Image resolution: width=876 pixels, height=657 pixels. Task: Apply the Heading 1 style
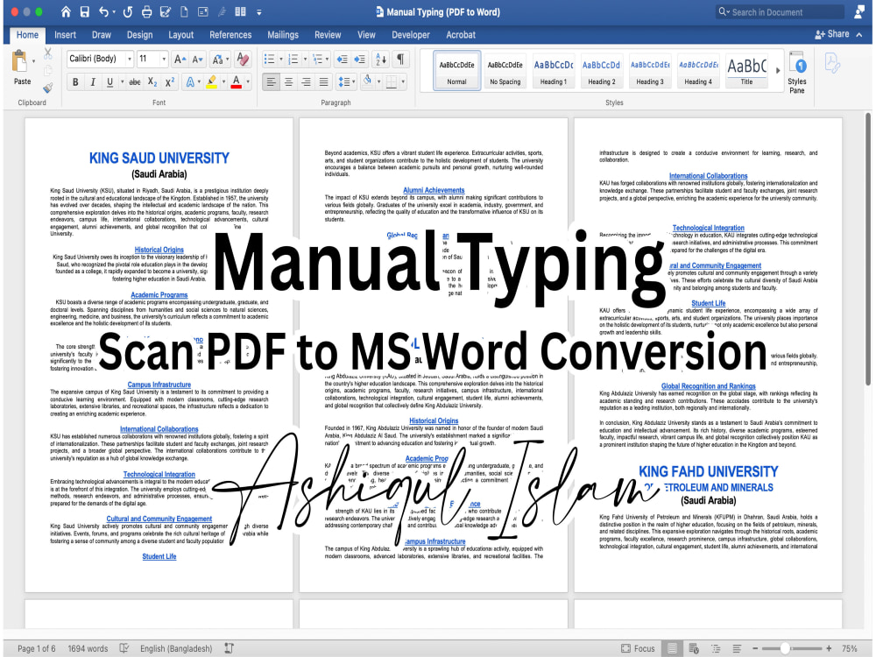553,71
